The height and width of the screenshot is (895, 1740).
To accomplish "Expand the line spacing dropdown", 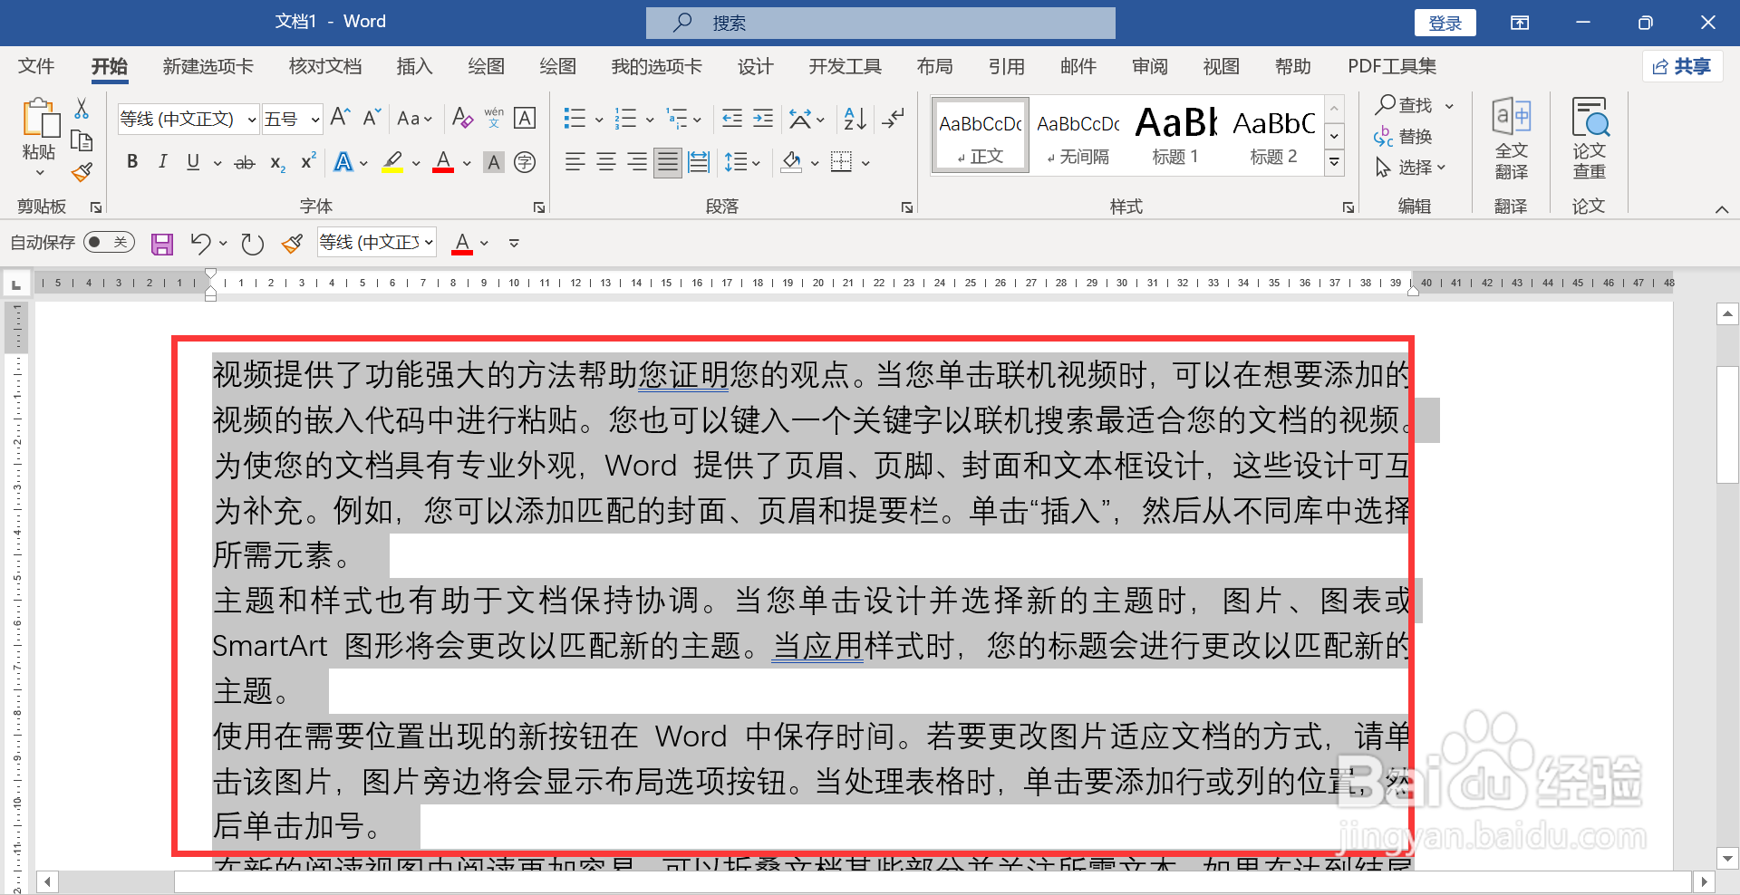I will [x=755, y=164].
